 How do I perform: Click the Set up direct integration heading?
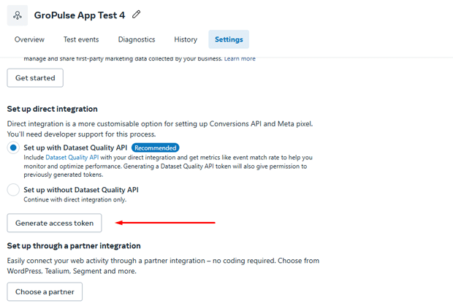click(53, 109)
